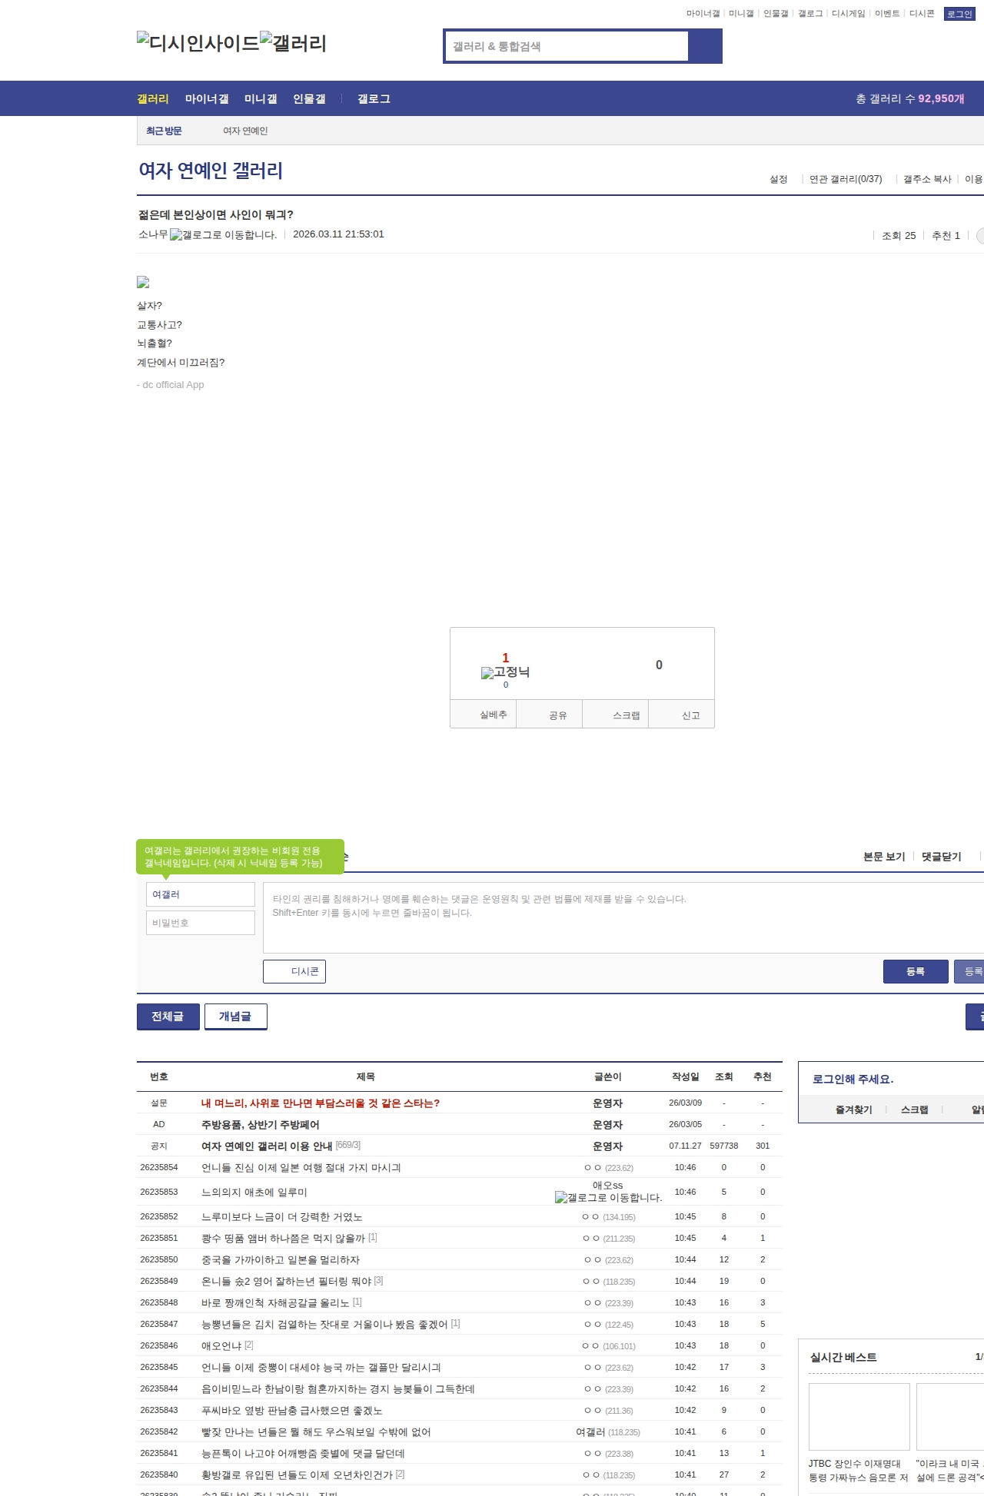
Task: Click the 조회 column header
Action: coord(723,1076)
